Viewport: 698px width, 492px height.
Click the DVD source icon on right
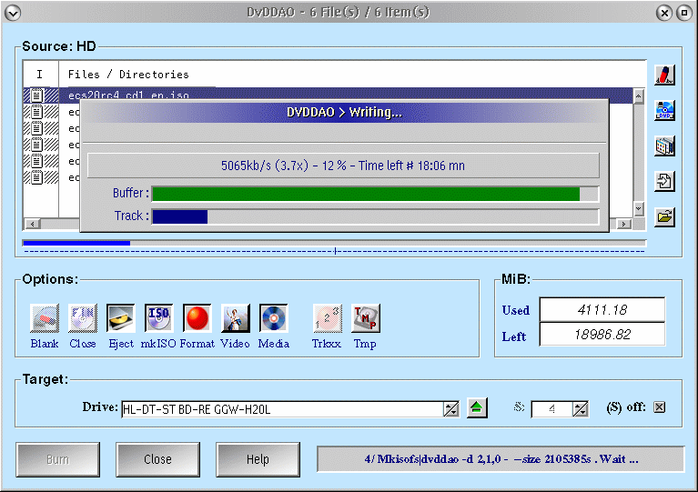664,110
